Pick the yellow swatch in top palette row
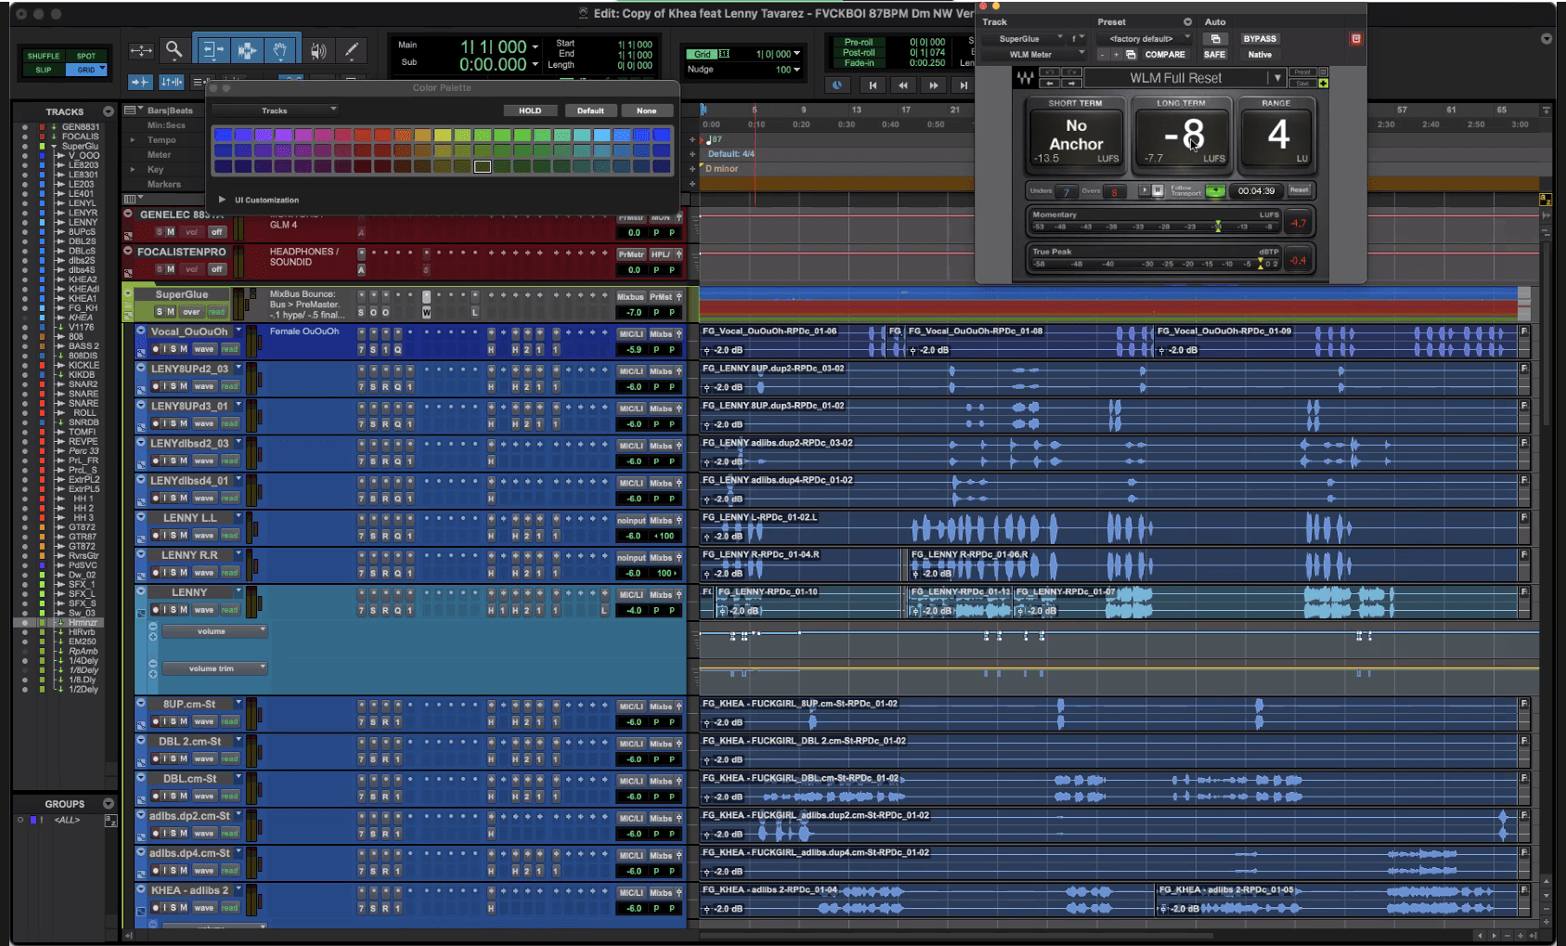The image size is (1566, 946). 442,135
